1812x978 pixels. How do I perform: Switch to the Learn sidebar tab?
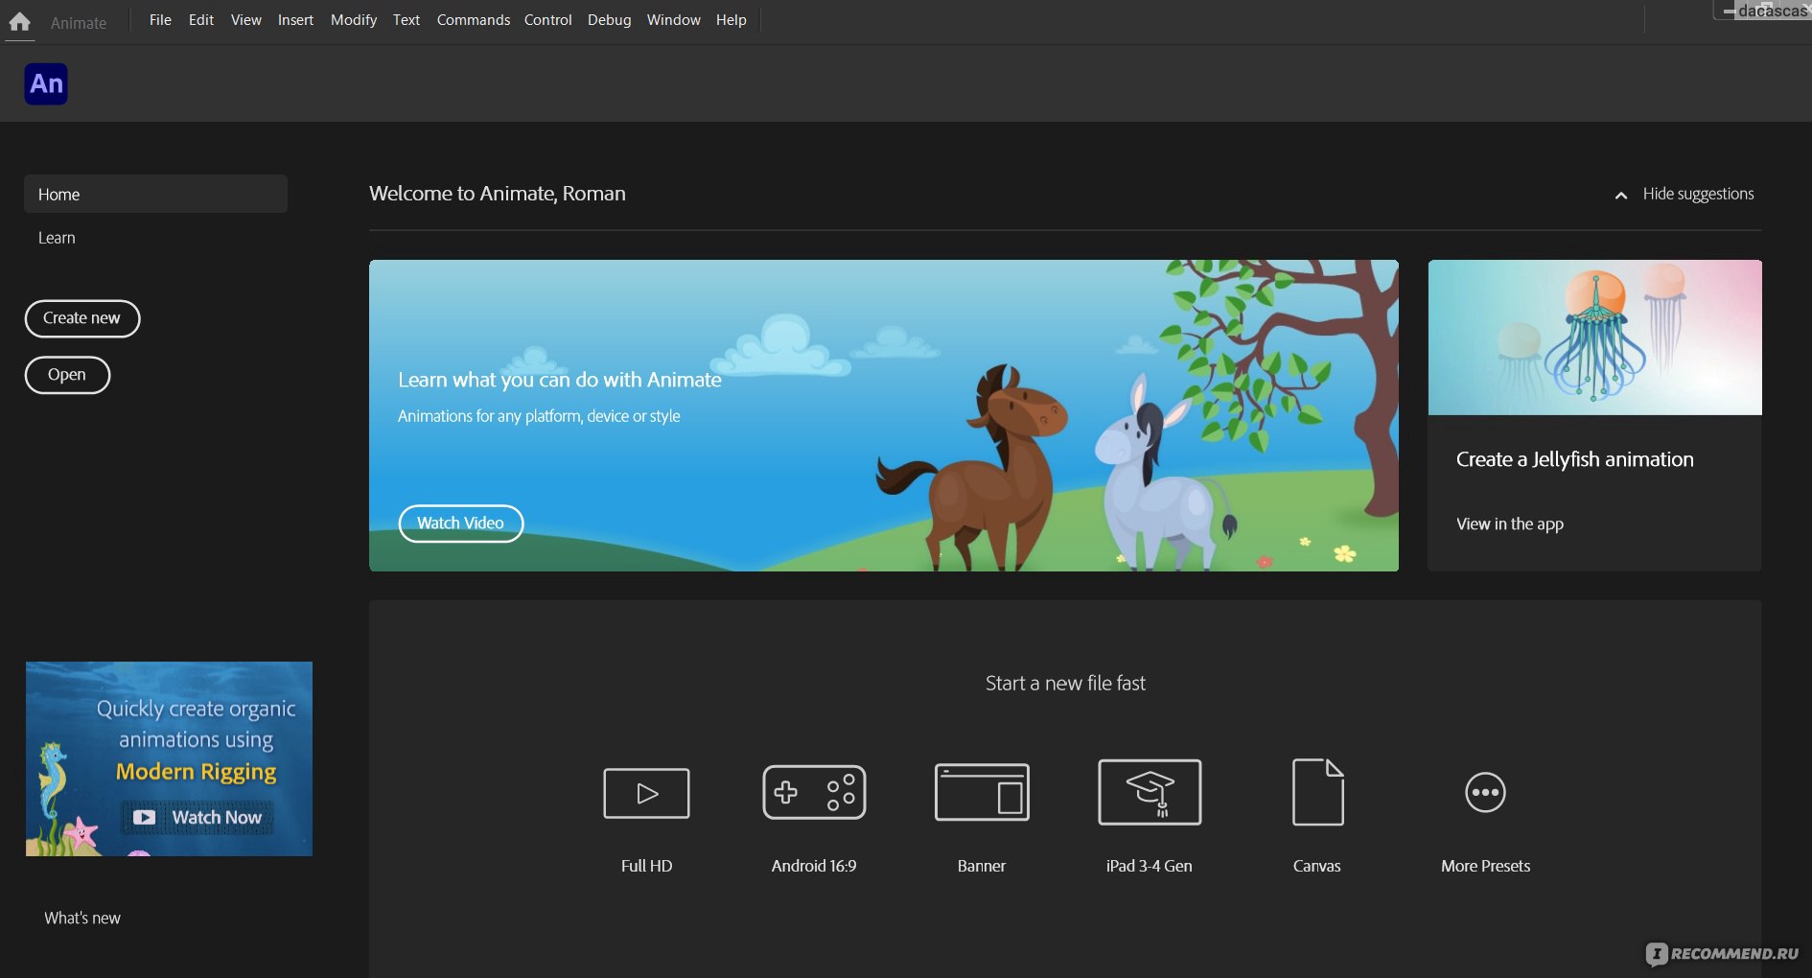tap(57, 238)
